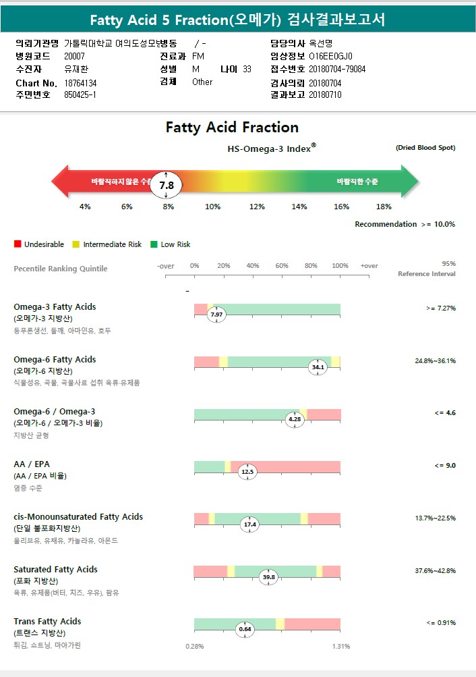Click the 12.5 AA/EPA value marker
The height and width of the screenshot is (677, 476).
point(247,472)
